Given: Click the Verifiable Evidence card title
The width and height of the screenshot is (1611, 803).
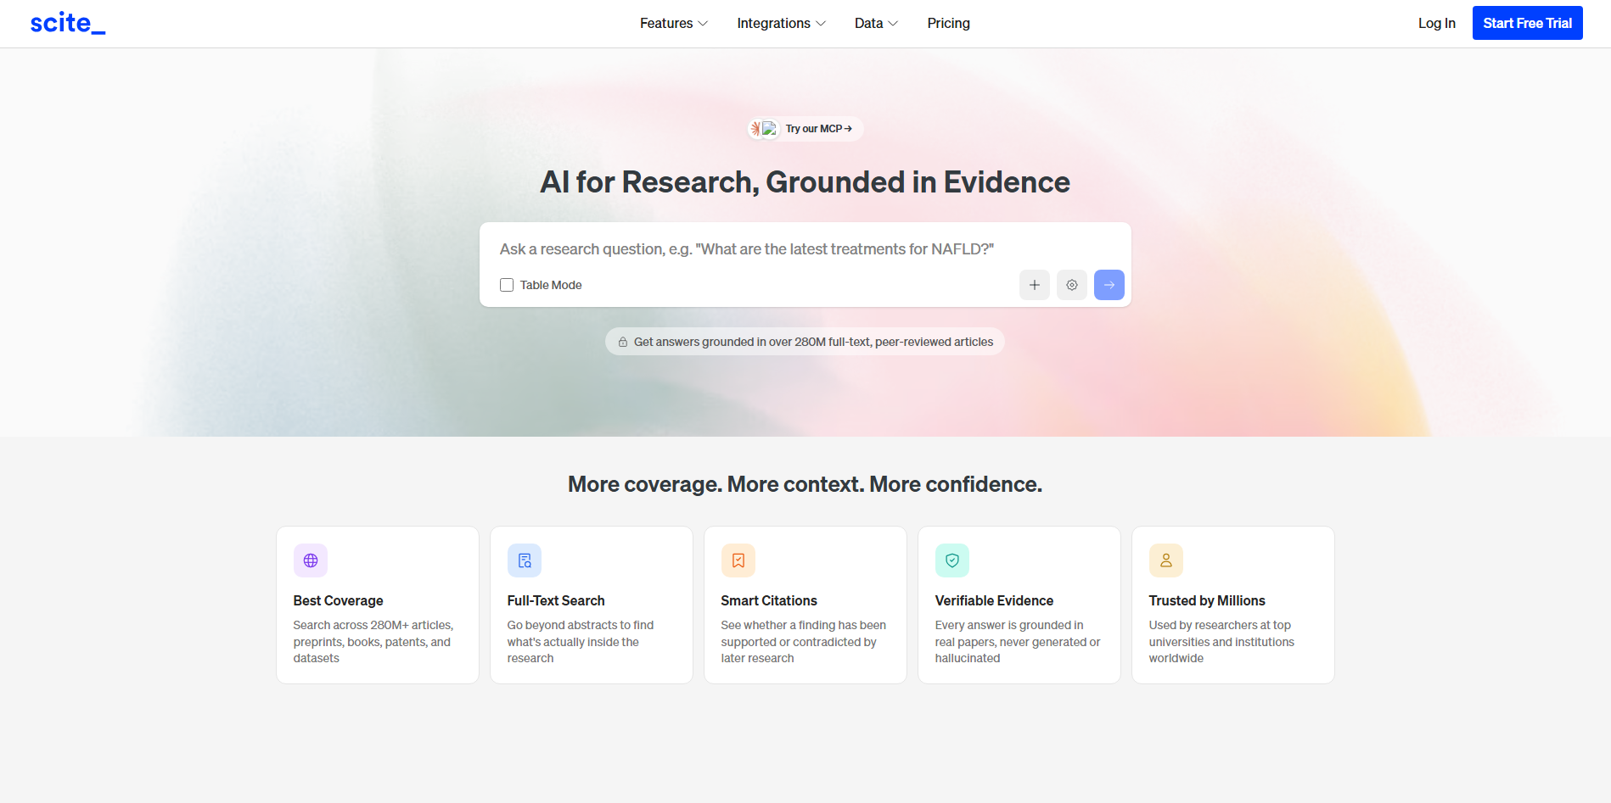Looking at the screenshot, I should (994, 600).
